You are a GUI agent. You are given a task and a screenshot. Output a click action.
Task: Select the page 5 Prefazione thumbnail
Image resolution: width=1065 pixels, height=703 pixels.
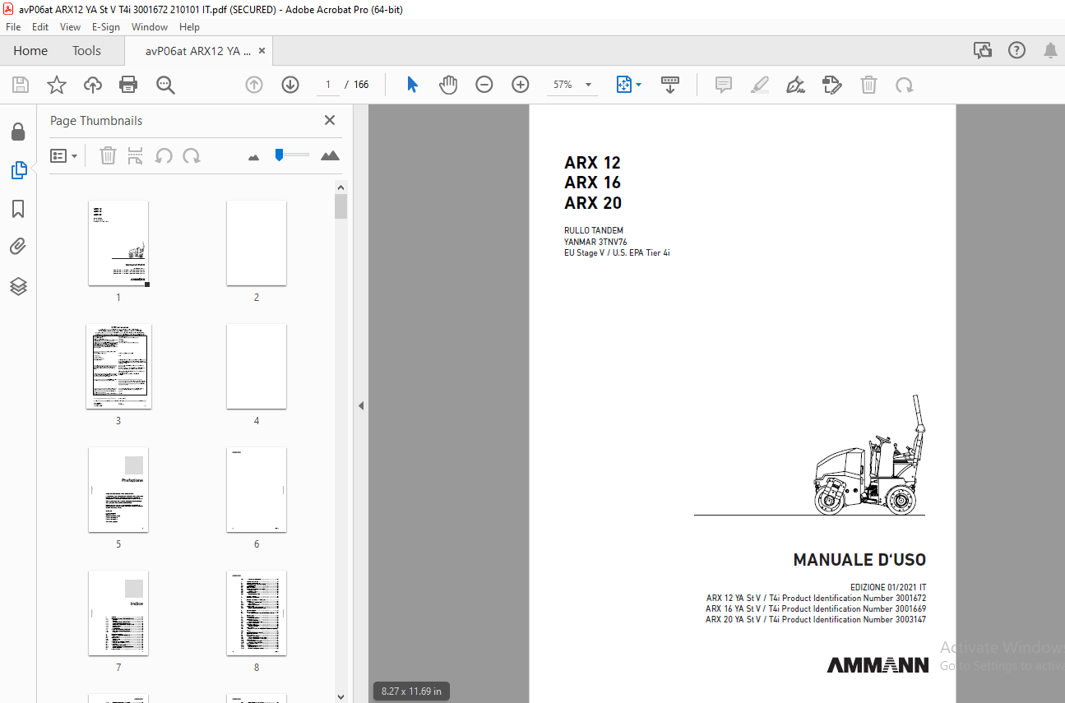pos(118,490)
